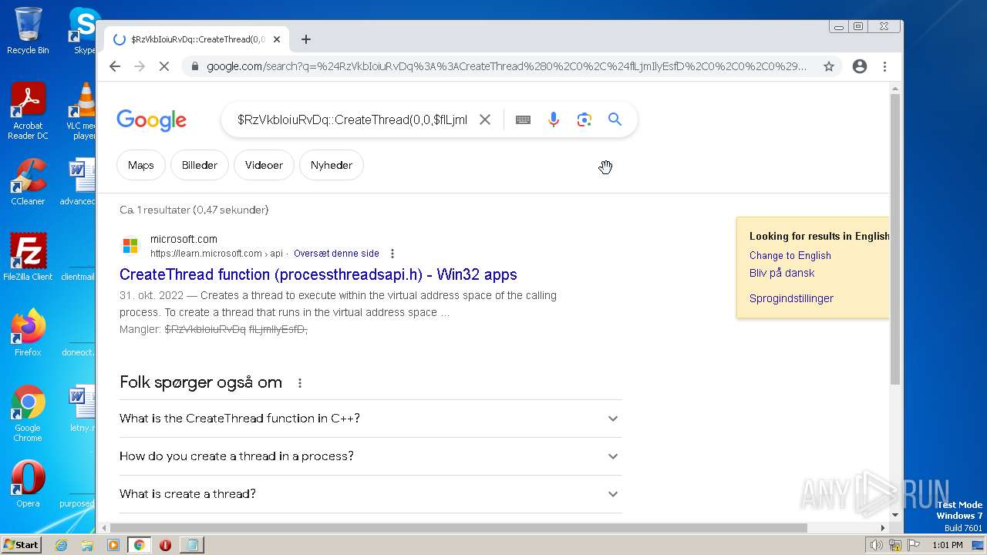Stop loading the page with X button
The image size is (987, 555).
(x=164, y=66)
